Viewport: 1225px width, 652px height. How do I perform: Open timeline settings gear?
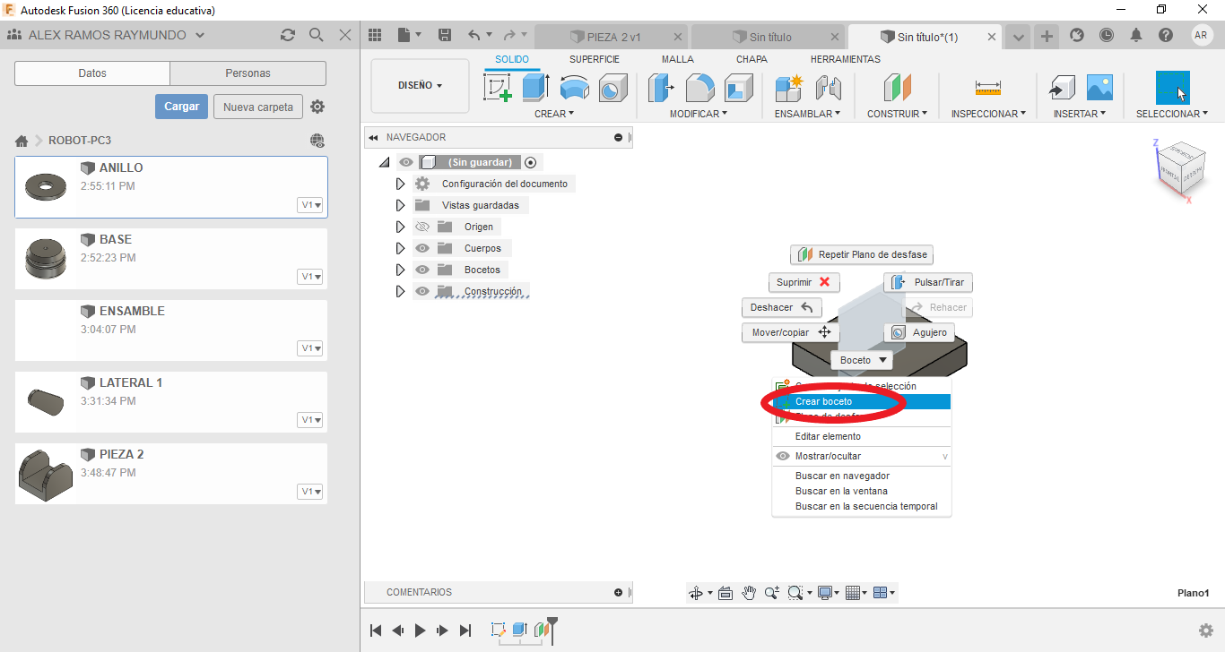click(1206, 631)
